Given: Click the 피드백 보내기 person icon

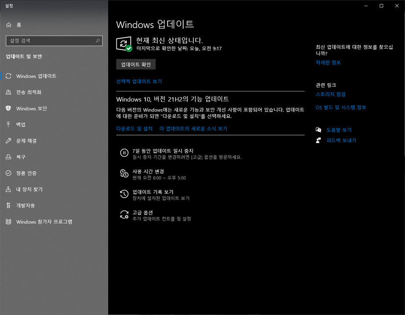Looking at the screenshot, I should [319, 140].
